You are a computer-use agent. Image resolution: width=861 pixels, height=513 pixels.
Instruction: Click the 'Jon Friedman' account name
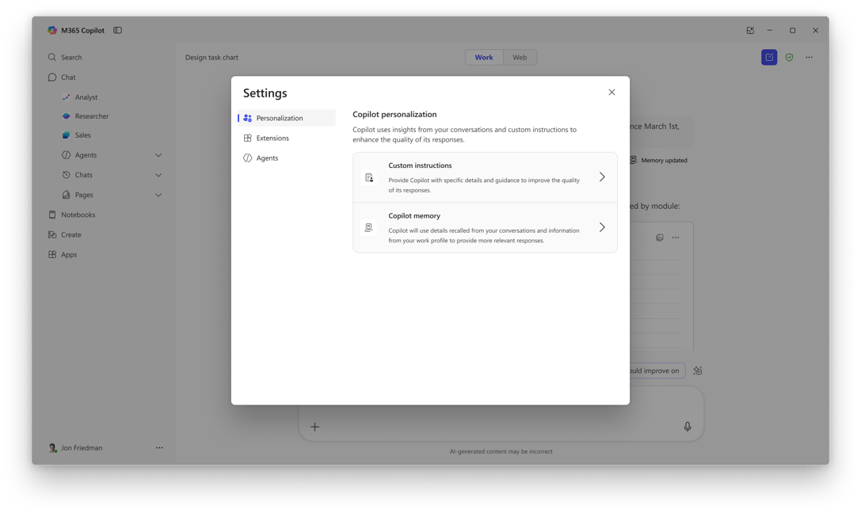click(82, 448)
